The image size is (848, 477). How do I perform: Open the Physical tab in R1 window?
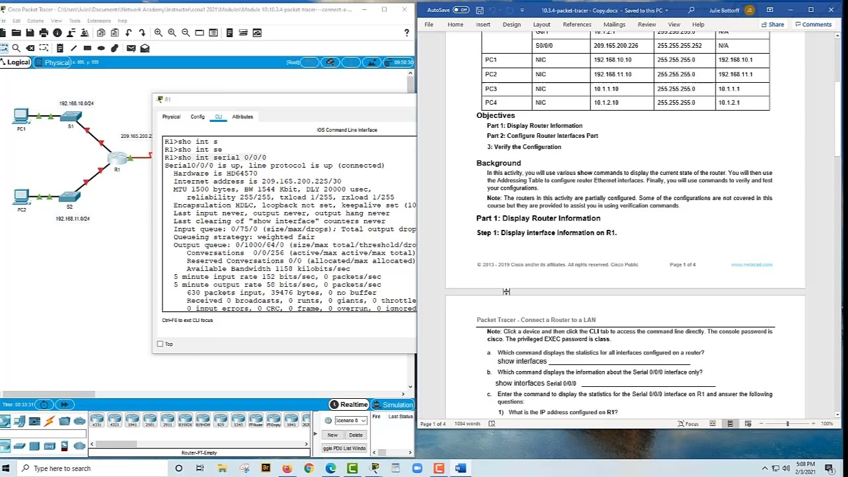pos(171,117)
